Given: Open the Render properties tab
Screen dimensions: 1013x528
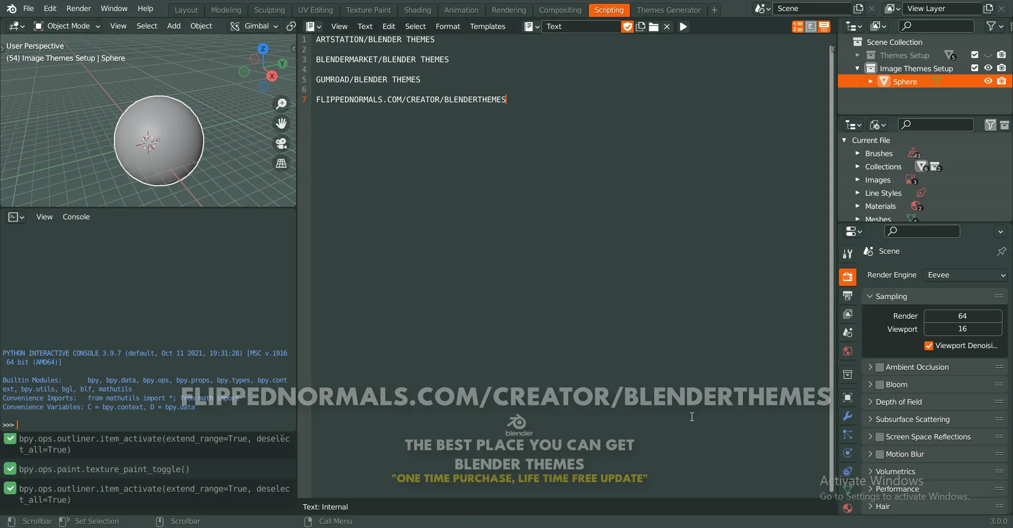Looking at the screenshot, I should (847, 277).
